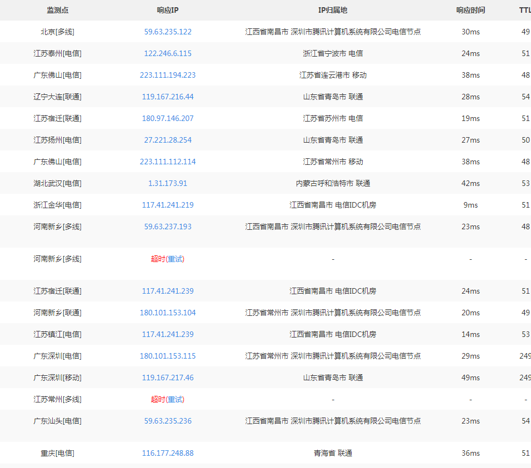This screenshot has width=531, height=468.
Task: Click response time 49ms
Action: (x=470, y=378)
